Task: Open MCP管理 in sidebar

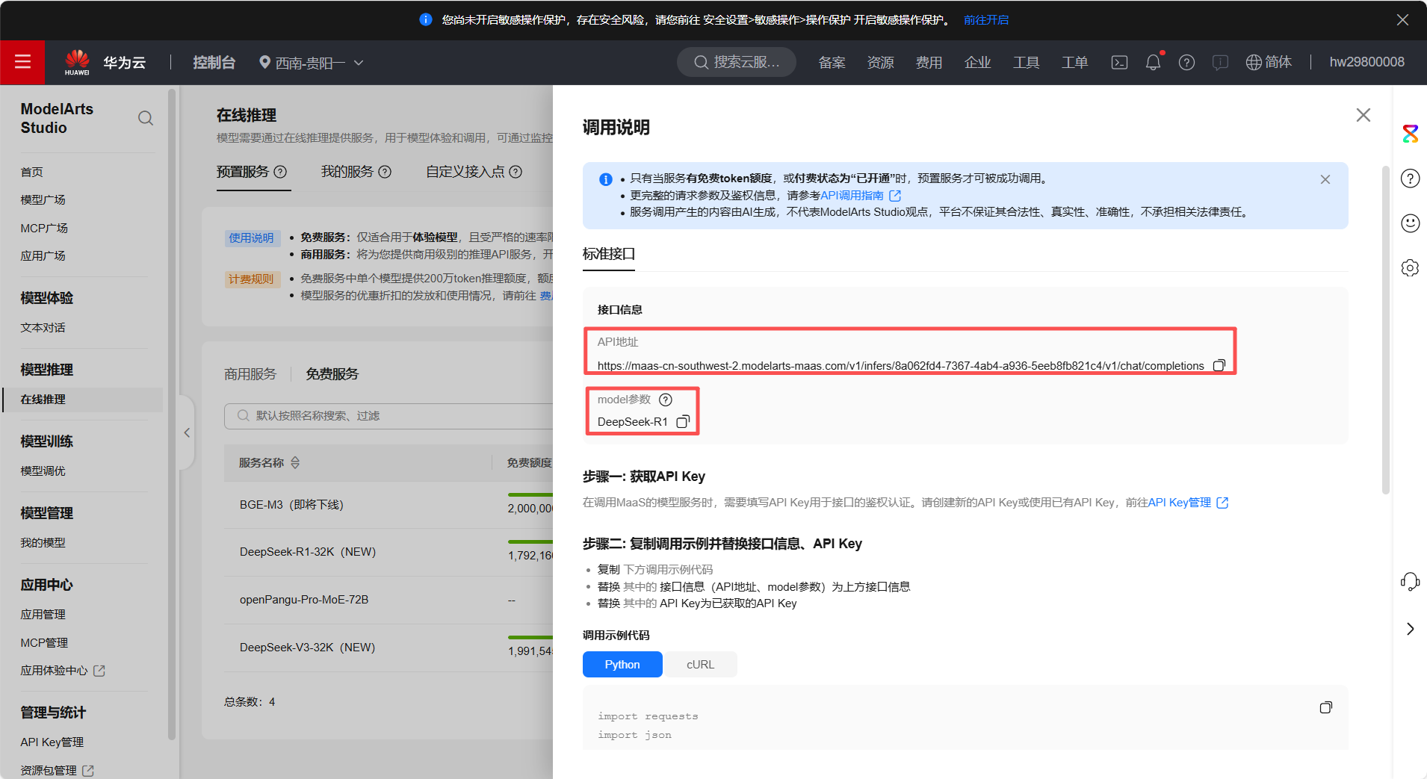Action: 44,642
